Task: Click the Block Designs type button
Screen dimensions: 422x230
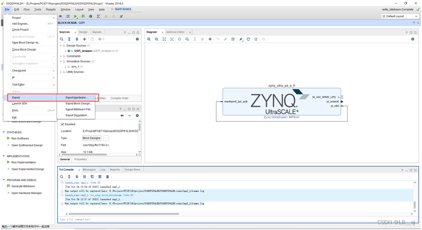Action: pos(91,138)
